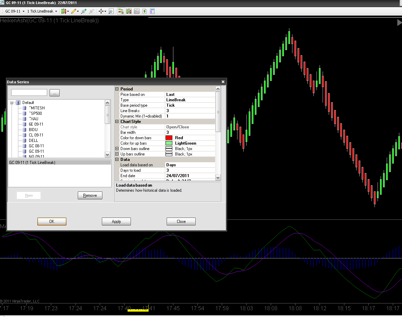Screen dimensions: 402x317
Task: Expand the Down bars outline property
Action: pyautogui.click(x=117, y=149)
